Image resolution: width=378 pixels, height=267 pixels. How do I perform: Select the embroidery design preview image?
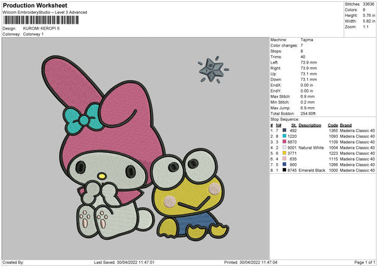[135, 148]
